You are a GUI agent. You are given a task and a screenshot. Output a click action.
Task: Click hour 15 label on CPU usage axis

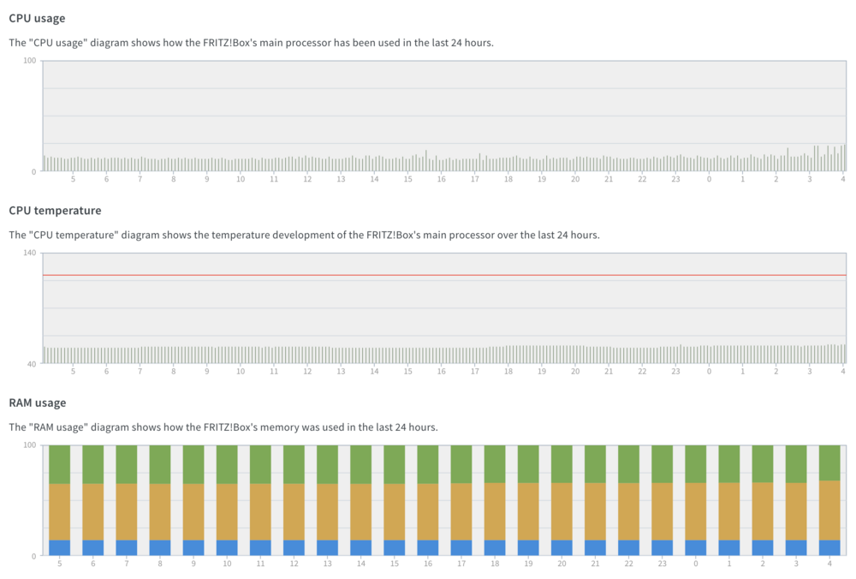(x=407, y=179)
